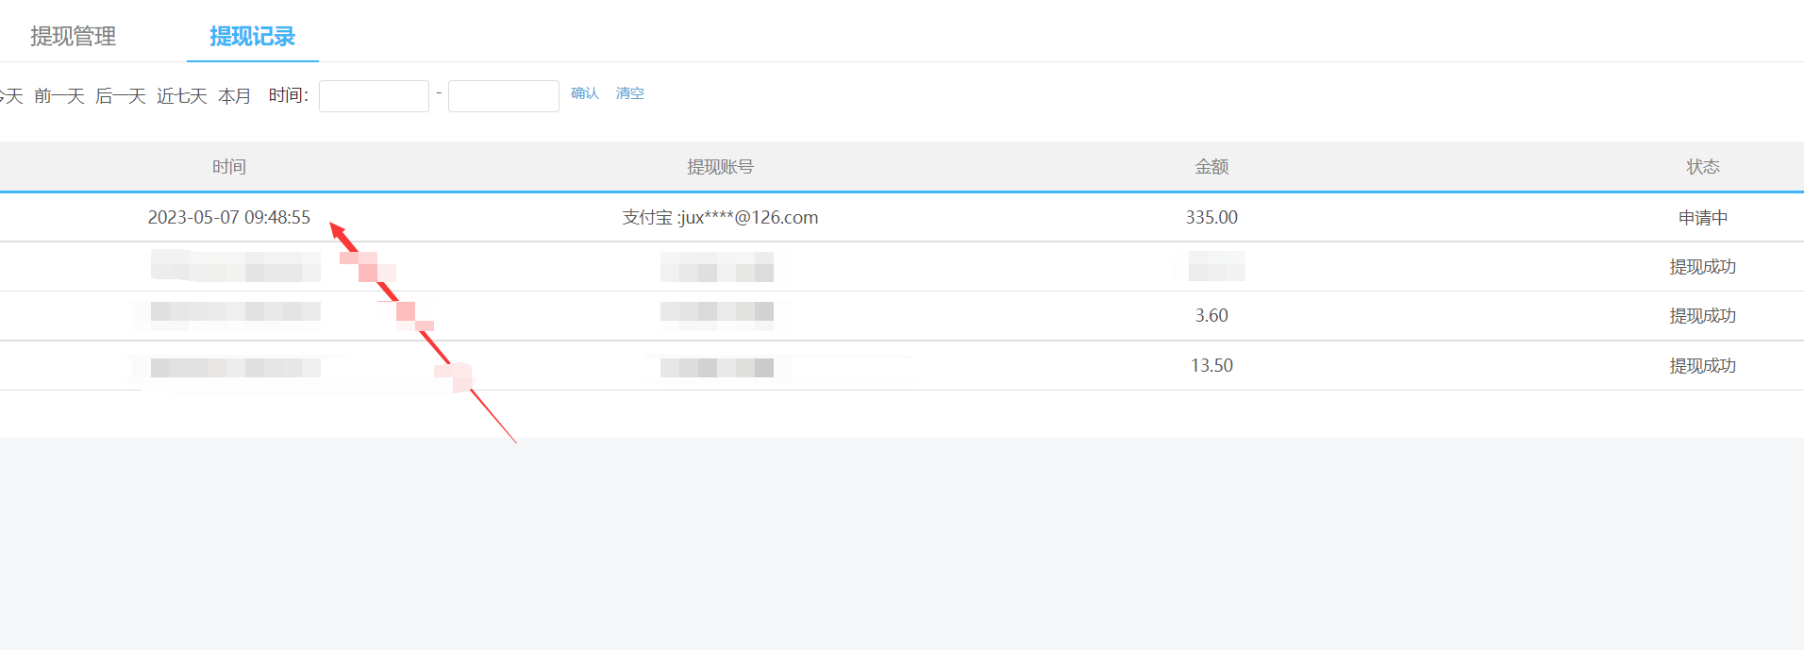The image size is (1804, 650).
Task: Switch to the 提现管理 tab
Action: point(73,36)
